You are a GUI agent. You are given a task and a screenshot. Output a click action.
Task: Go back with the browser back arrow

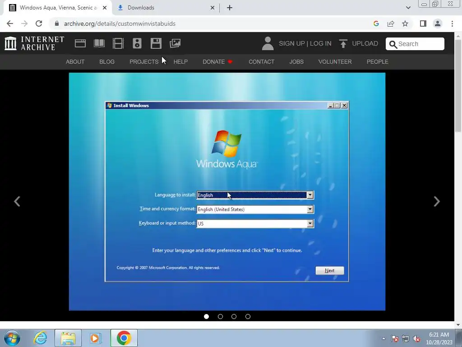10,23
